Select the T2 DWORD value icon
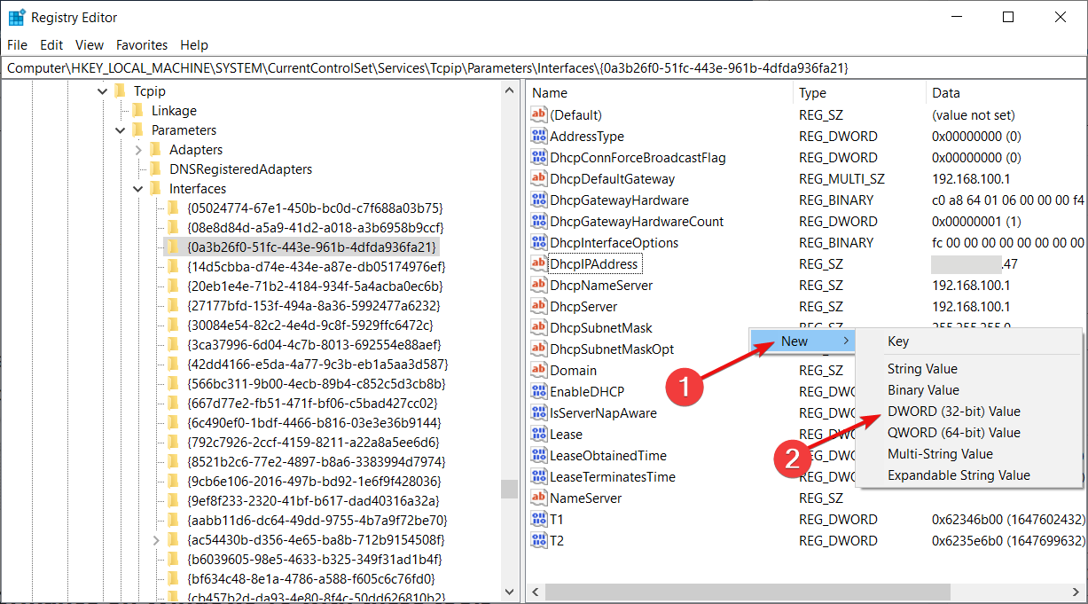Image resolution: width=1088 pixels, height=604 pixels. point(538,540)
